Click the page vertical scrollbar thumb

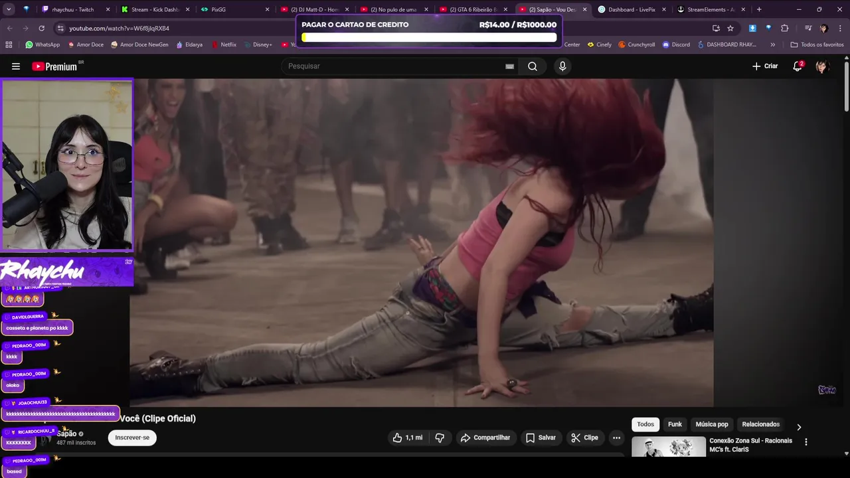(x=846, y=86)
